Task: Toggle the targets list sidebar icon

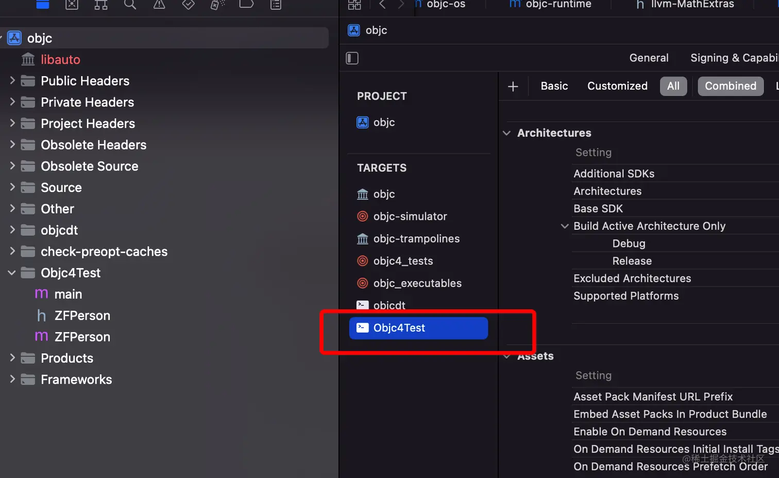Action: 352,58
